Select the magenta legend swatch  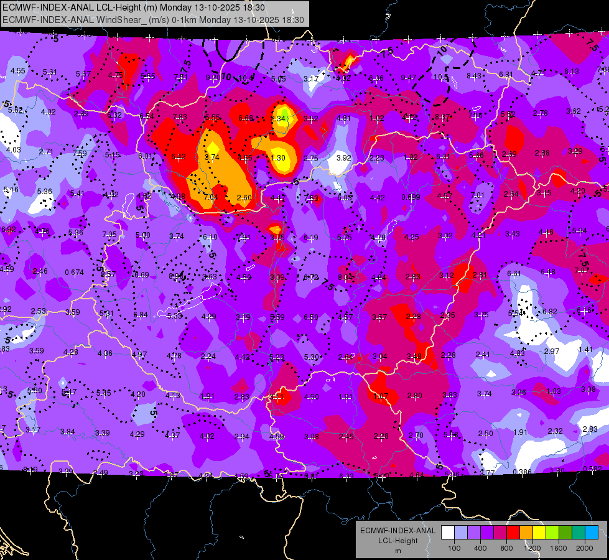[500, 533]
